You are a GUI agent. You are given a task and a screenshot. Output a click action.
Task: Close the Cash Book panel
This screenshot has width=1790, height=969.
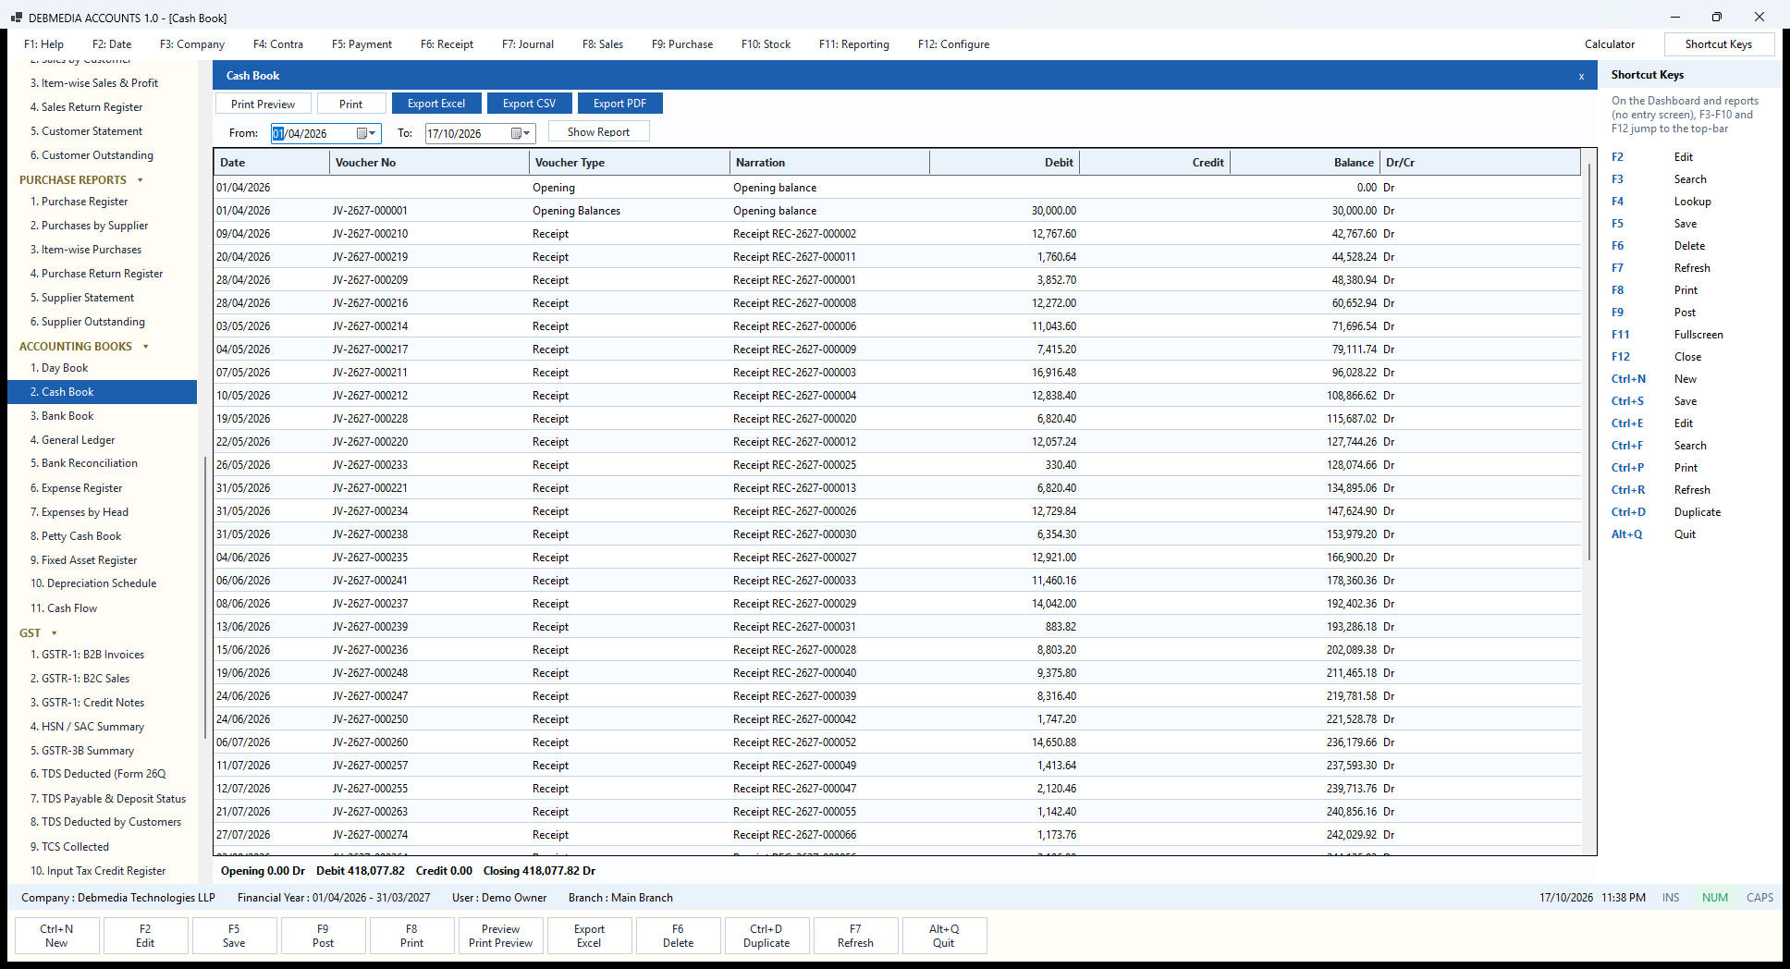tap(1581, 76)
